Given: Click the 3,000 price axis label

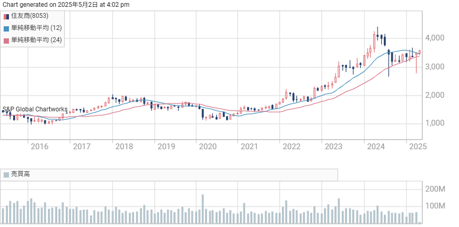Looking at the screenshot, I should 434,67.
